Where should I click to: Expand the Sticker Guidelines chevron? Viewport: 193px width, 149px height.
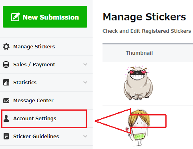point(85,136)
